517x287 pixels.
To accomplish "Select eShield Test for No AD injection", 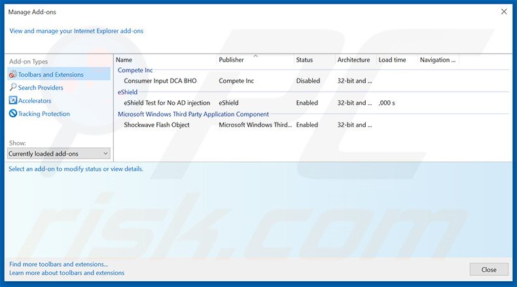I will tap(167, 103).
